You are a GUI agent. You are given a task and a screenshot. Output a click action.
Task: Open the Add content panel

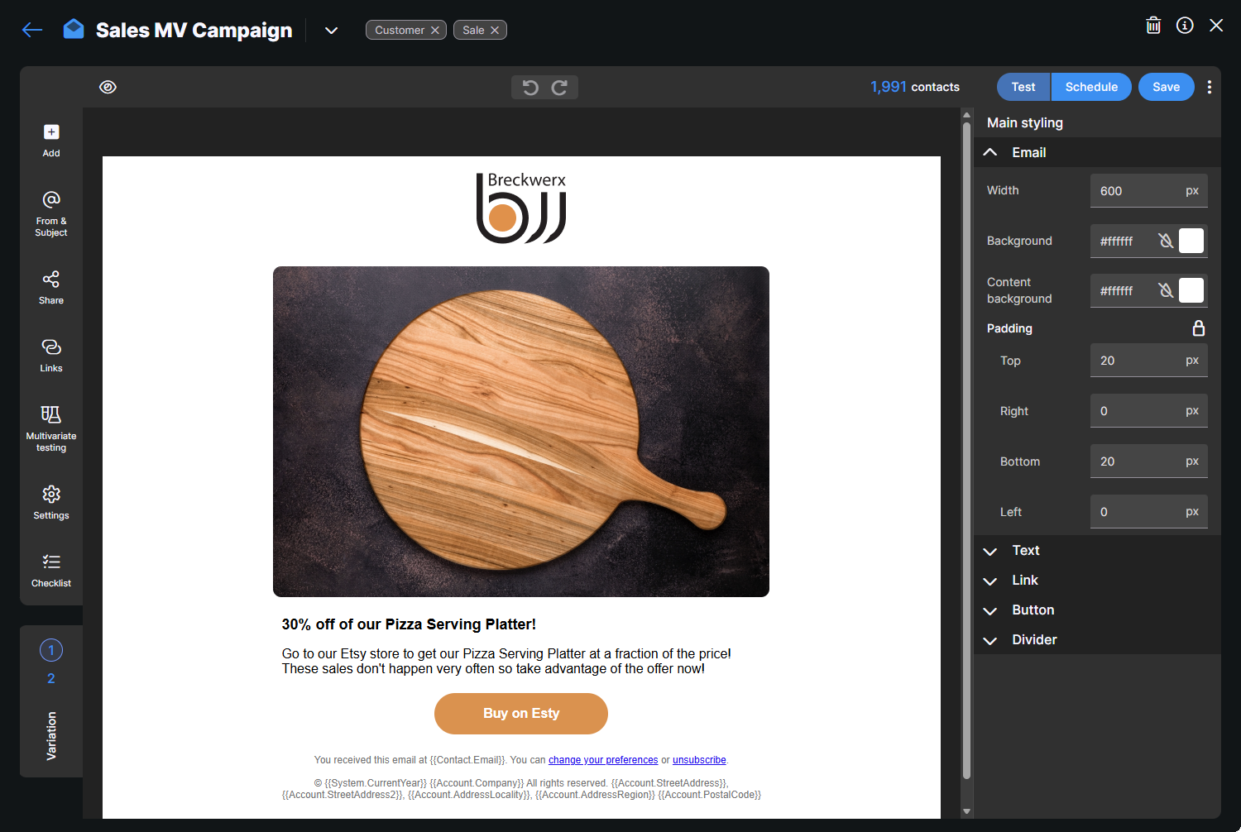[x=51, y=140]
